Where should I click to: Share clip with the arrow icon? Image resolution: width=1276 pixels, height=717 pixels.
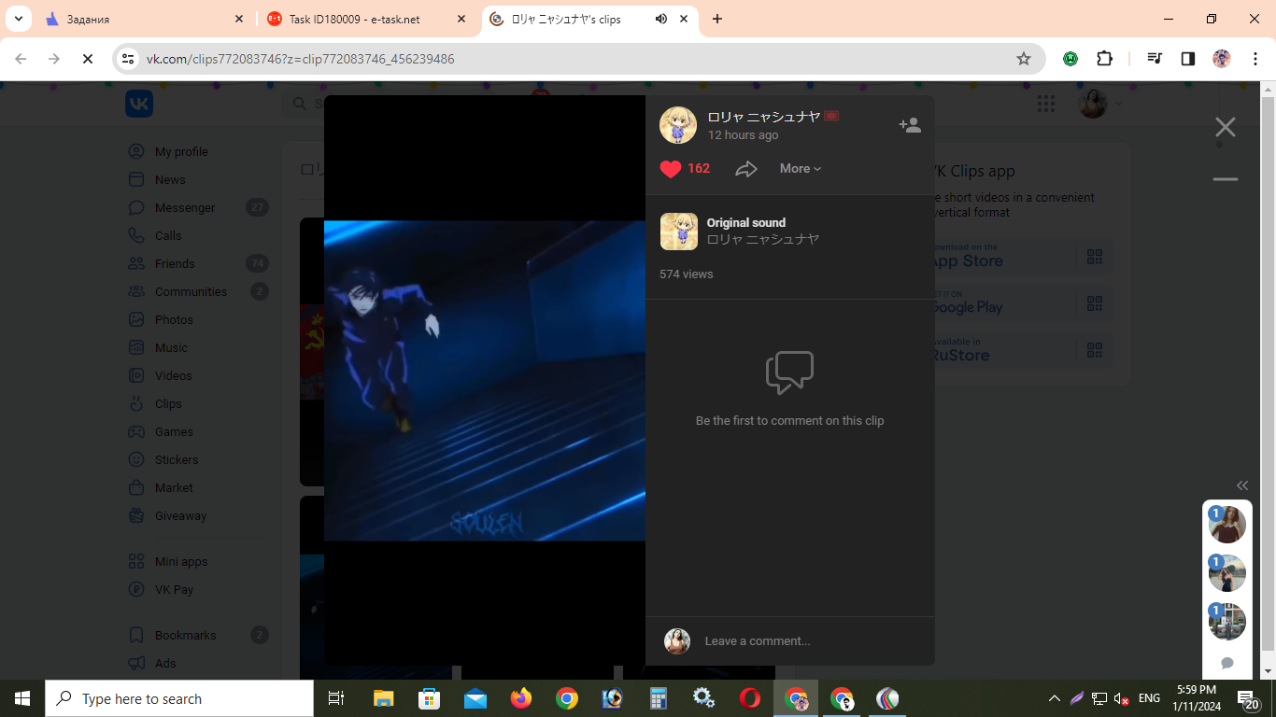[745, 169]
